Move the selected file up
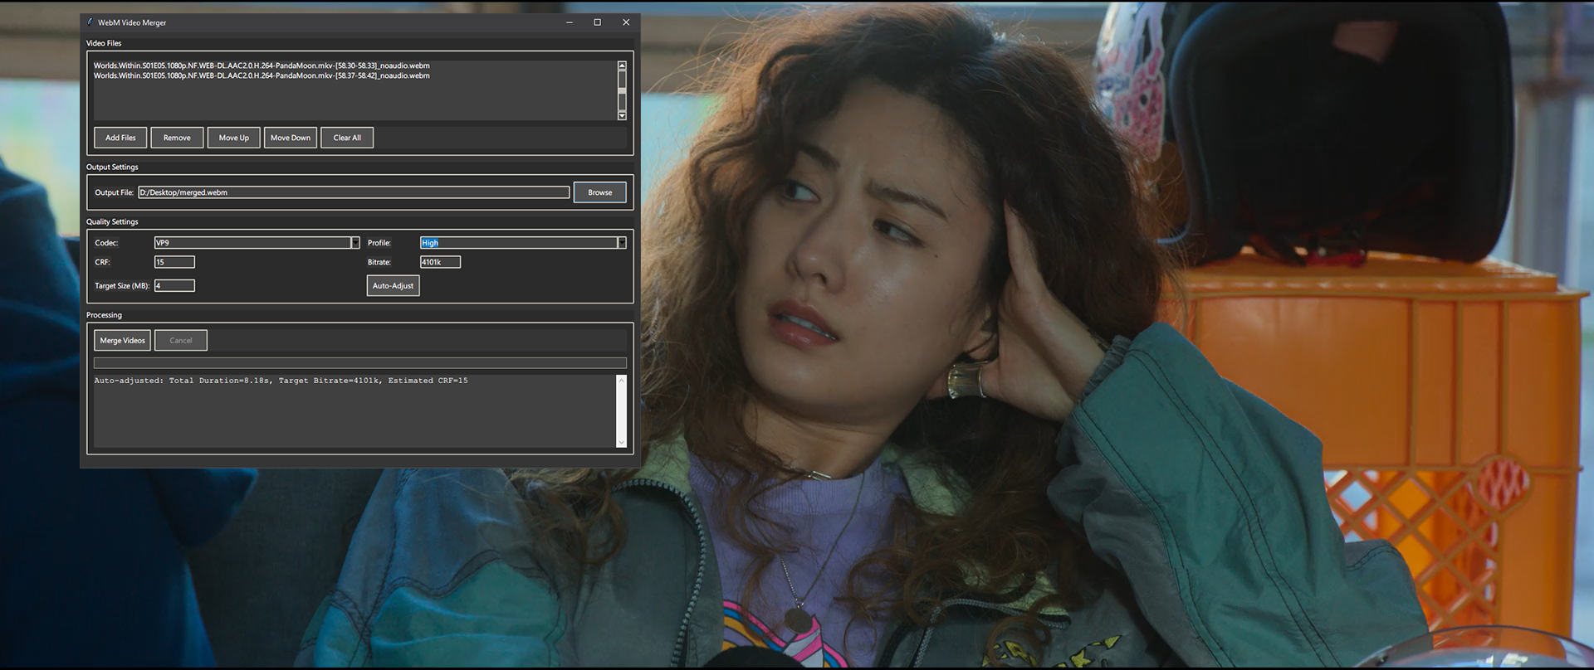 (234, 138)
